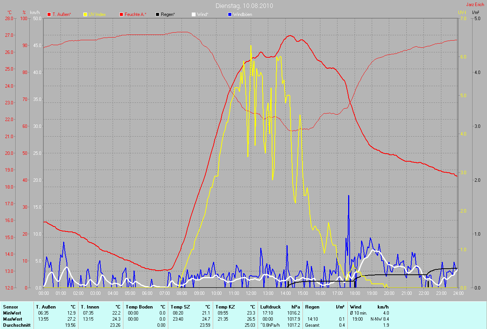
Task: Select the 'UV Index' legend label
Action: tap(97, 14)
